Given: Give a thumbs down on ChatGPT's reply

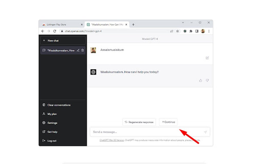Looking at the screenshot, I should pos(207,80).
